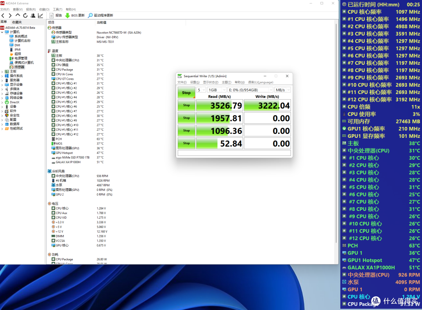Viewport: 422px width, 310px height.
Task: Select 系统概述 in the tree
Action: click(x=18, y=36)
